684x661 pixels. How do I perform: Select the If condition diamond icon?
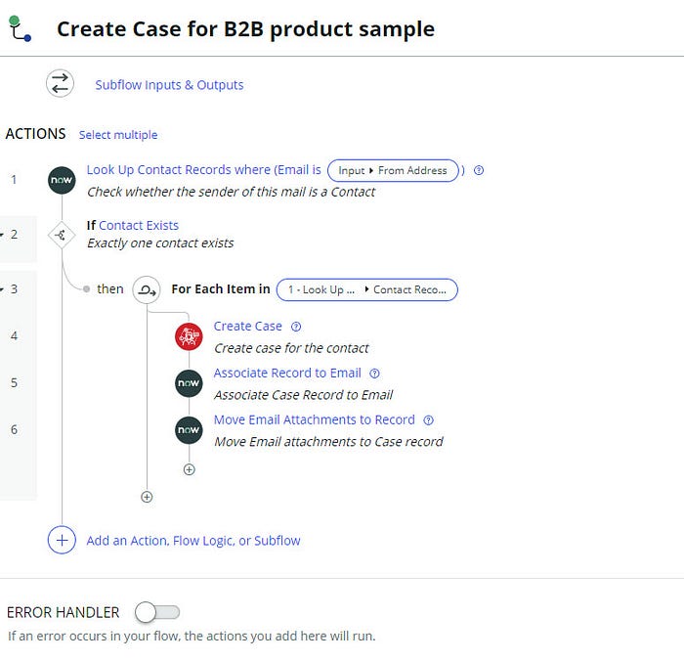pos(62,235)
